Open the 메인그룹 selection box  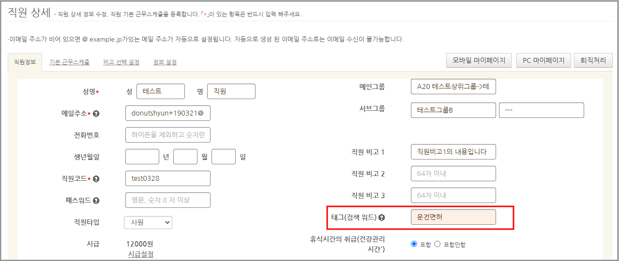click(453, 87)
